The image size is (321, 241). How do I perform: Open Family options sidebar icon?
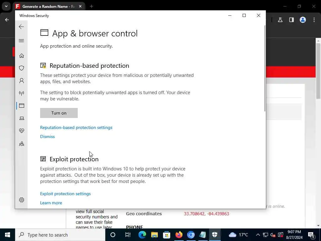tap(22, 144)
